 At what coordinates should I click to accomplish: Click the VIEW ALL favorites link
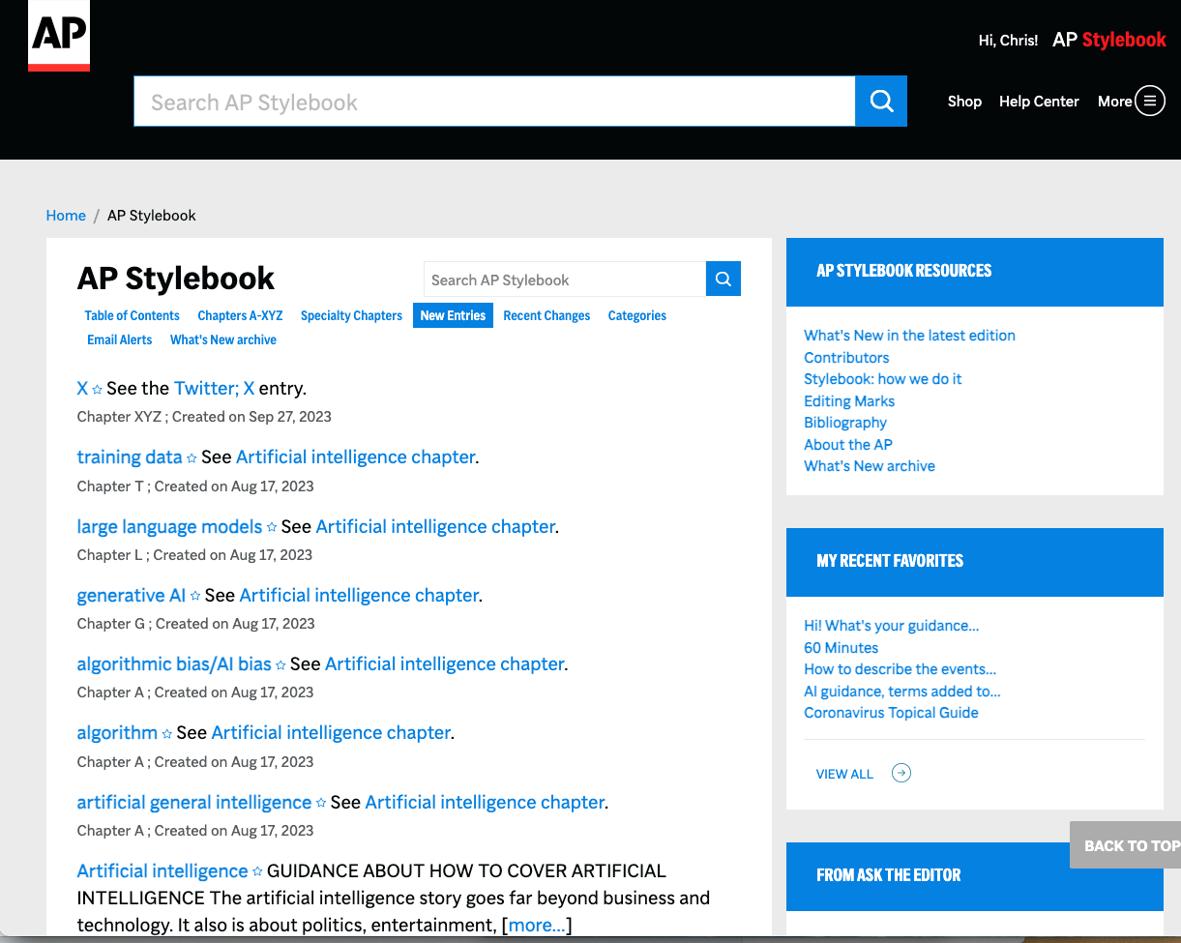pos(844,774)
